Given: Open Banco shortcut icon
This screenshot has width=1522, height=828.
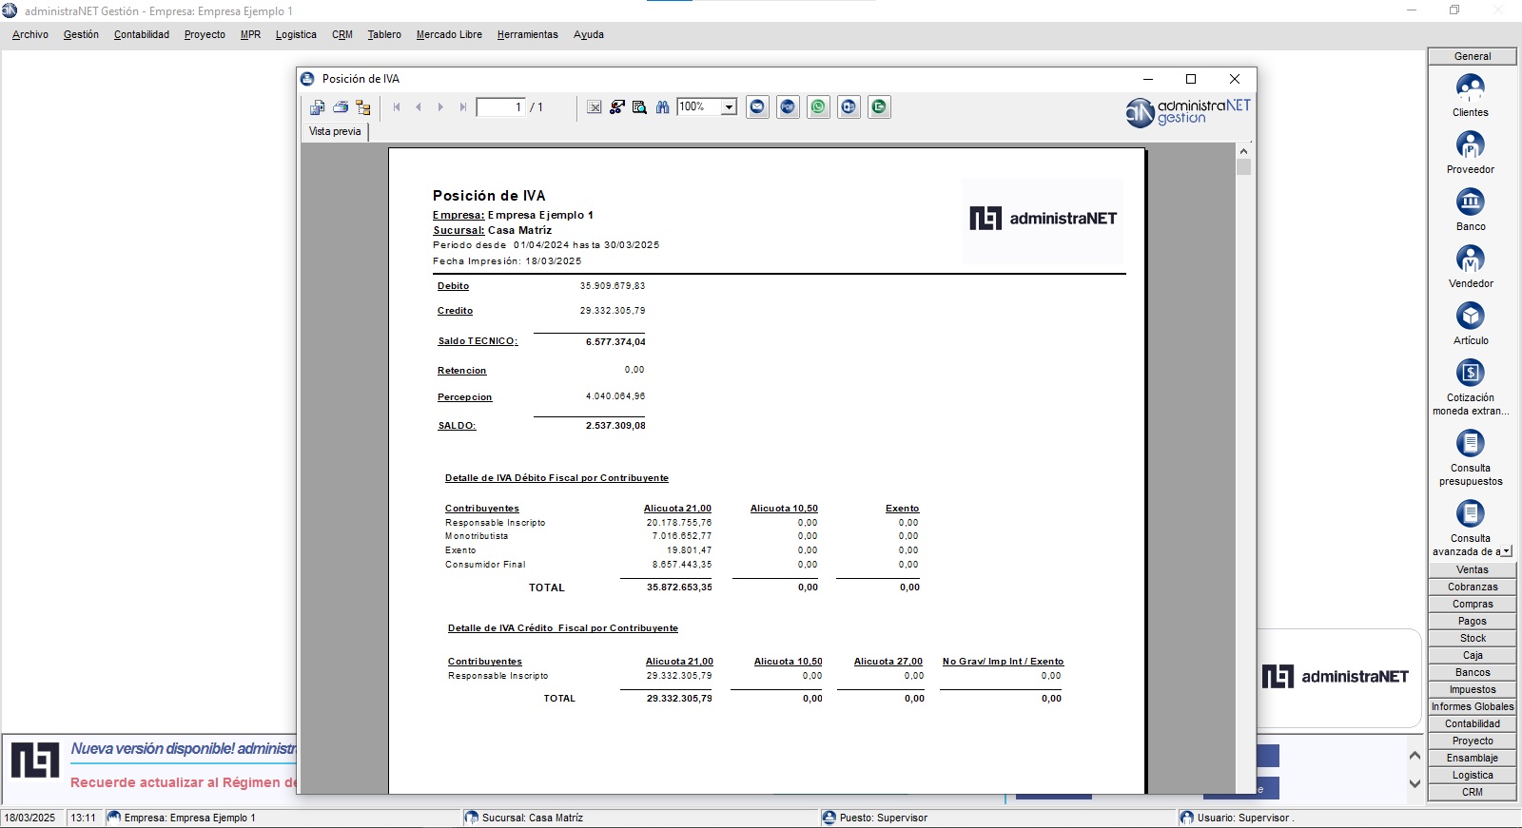Looking at the screenshot, I should (1471, 202).
